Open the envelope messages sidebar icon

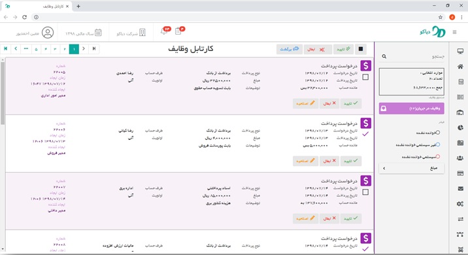(x=460, y=188)
